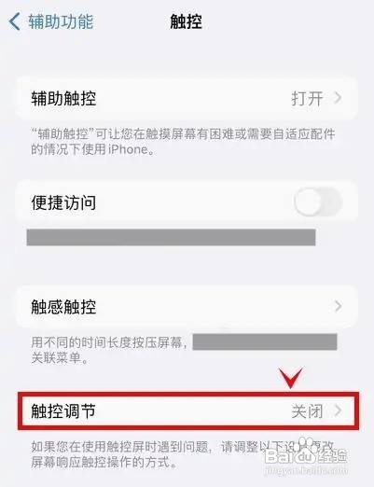Tap the 触控 page title
The width and height of the screenshot is (374, 487).
(186, 21)
